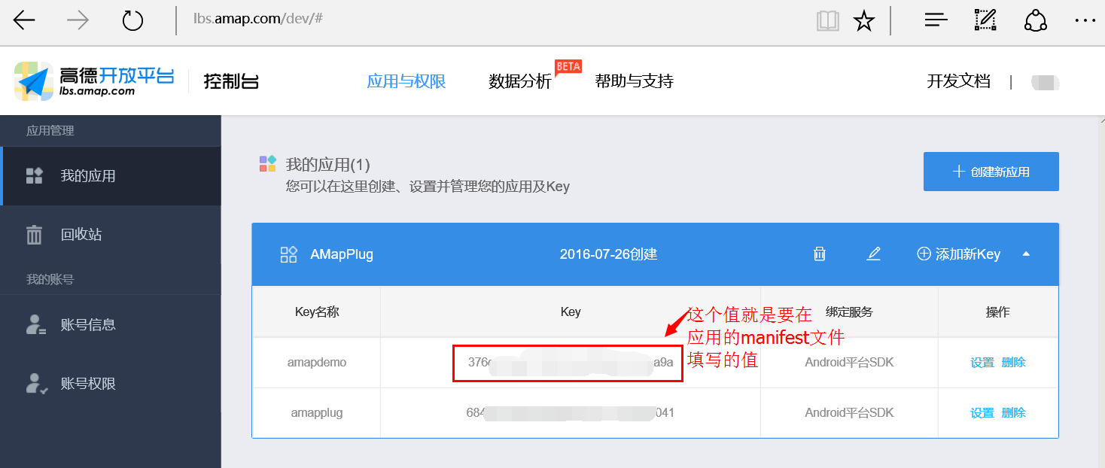This screenshot has height=468, width=1105.
Task: Open 设置 for amapplug key
Action: click(x=982, y=412)
